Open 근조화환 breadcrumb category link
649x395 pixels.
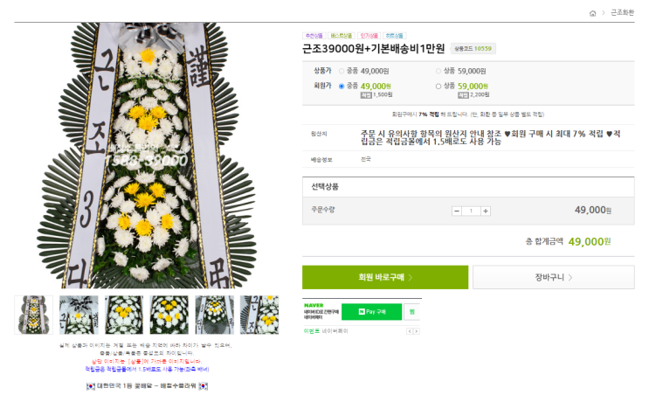click(621, 13)
